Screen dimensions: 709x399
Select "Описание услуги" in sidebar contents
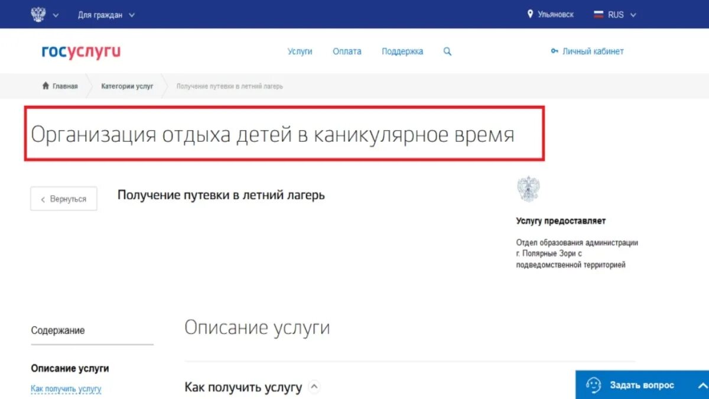tap(70, 368)
